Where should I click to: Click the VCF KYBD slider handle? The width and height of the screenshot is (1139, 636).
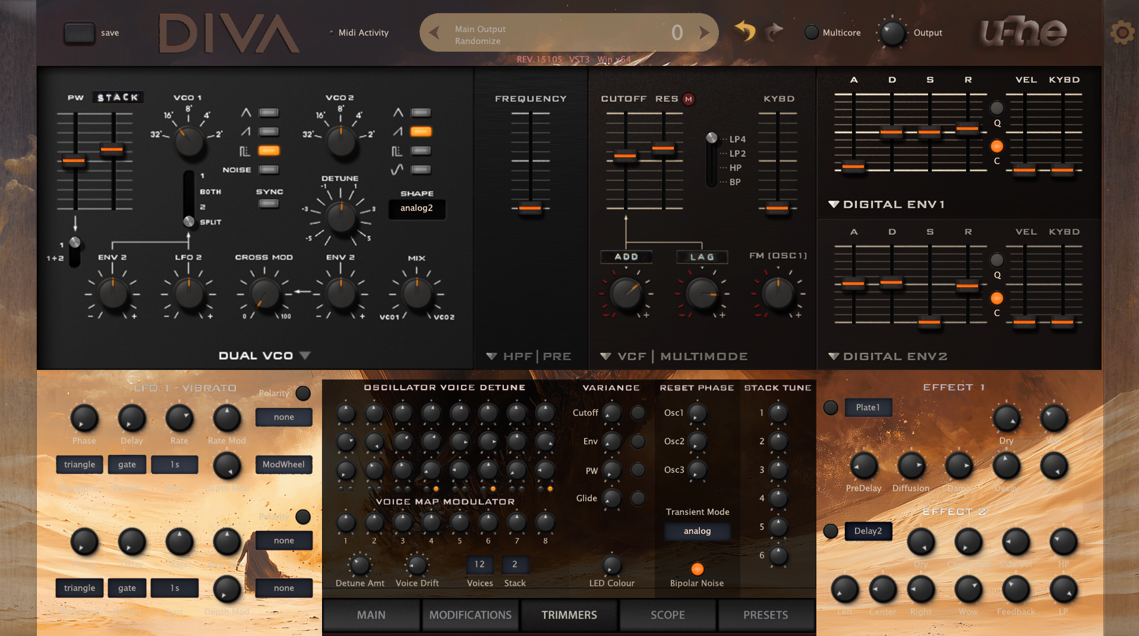click(x=777, y=208)
